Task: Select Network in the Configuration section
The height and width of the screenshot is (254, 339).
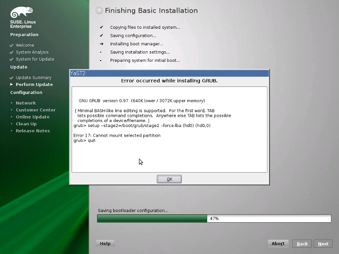Action: coord(26,103)
